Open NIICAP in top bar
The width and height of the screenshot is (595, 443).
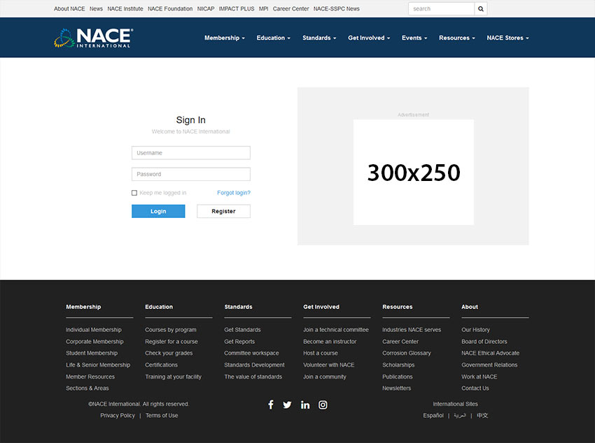tap(206, 8)
